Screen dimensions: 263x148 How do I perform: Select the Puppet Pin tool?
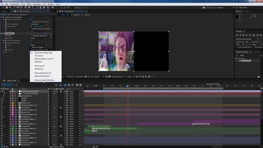(x=53, y=7)
